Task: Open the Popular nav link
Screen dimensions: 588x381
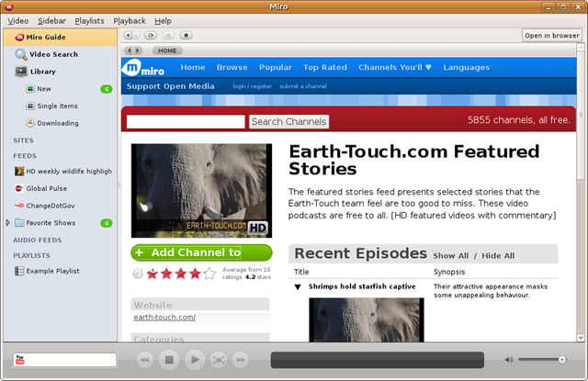Action: click(x=276, y=67)
